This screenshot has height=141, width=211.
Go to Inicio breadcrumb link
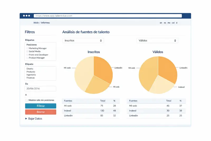(36, 23)
